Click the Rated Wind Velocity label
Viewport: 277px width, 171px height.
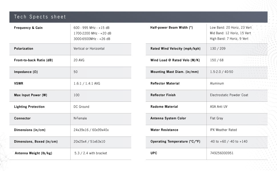175,49
